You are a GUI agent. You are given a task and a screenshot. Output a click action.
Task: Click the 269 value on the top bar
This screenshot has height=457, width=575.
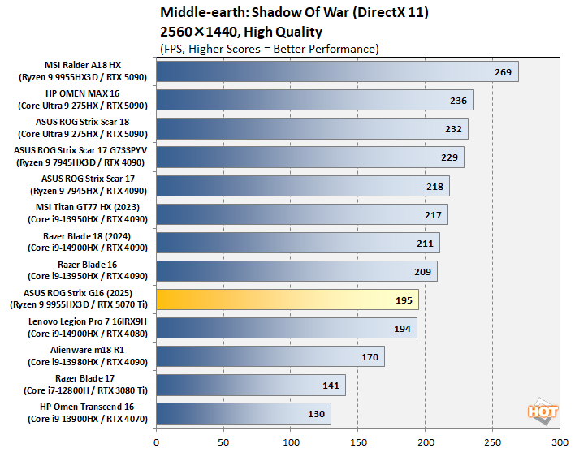coord(503,72)
